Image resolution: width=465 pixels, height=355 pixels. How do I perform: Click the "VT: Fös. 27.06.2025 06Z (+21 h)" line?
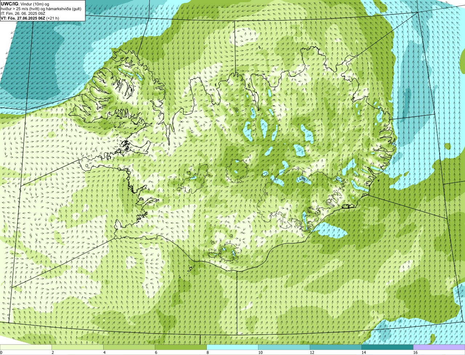pyautogui.click(x=30, y=18)
